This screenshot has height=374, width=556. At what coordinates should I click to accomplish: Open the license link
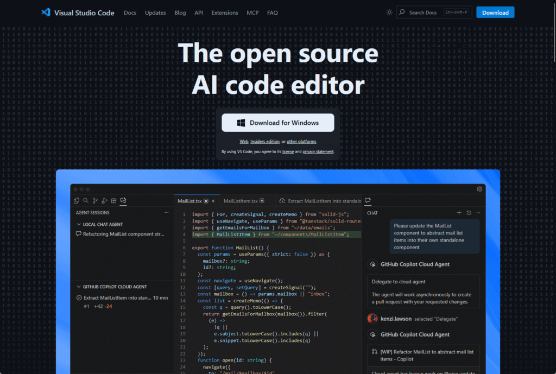click(x=288, y=152)
